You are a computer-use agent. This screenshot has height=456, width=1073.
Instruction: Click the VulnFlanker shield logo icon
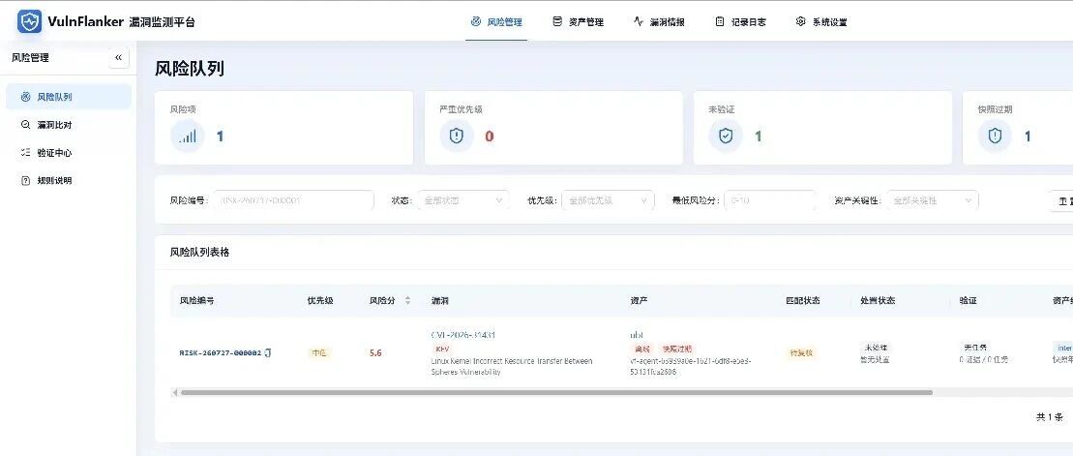pyautogui.click(x=29, y=22)
